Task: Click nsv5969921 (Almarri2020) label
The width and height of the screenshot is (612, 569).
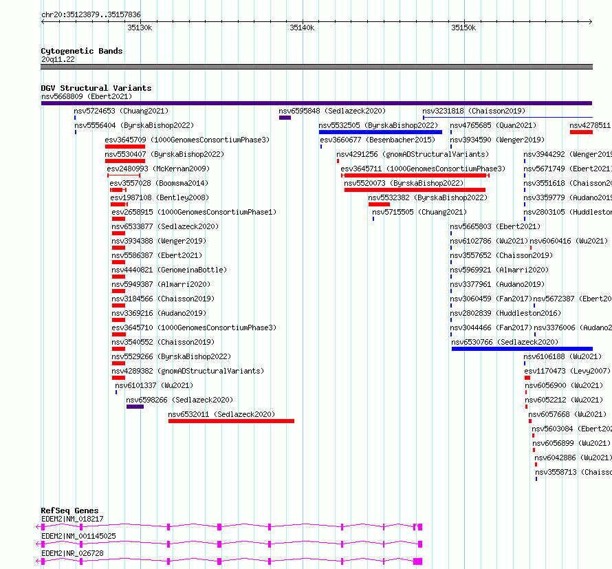Action: coord(499,270)
